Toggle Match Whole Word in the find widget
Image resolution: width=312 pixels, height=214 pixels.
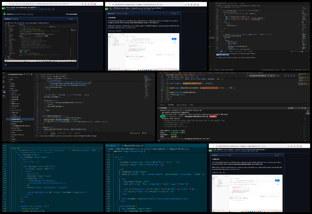pyautogui.click(x=271, y=76)
